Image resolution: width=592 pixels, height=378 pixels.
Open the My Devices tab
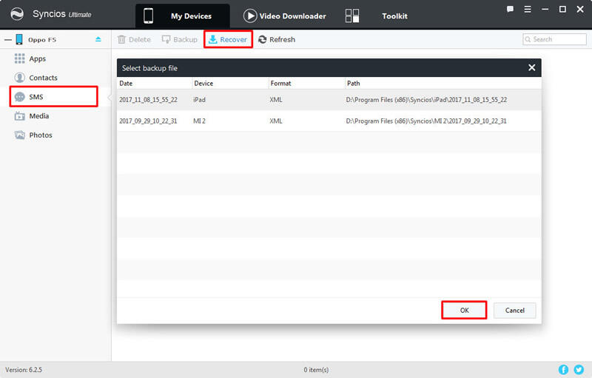(182, 16)
